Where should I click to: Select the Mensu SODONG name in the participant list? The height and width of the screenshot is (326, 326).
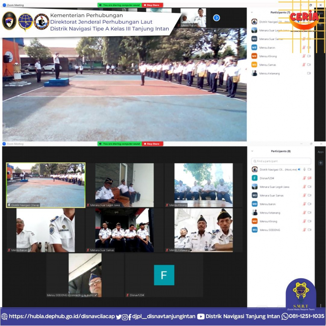tap(270, 230)
